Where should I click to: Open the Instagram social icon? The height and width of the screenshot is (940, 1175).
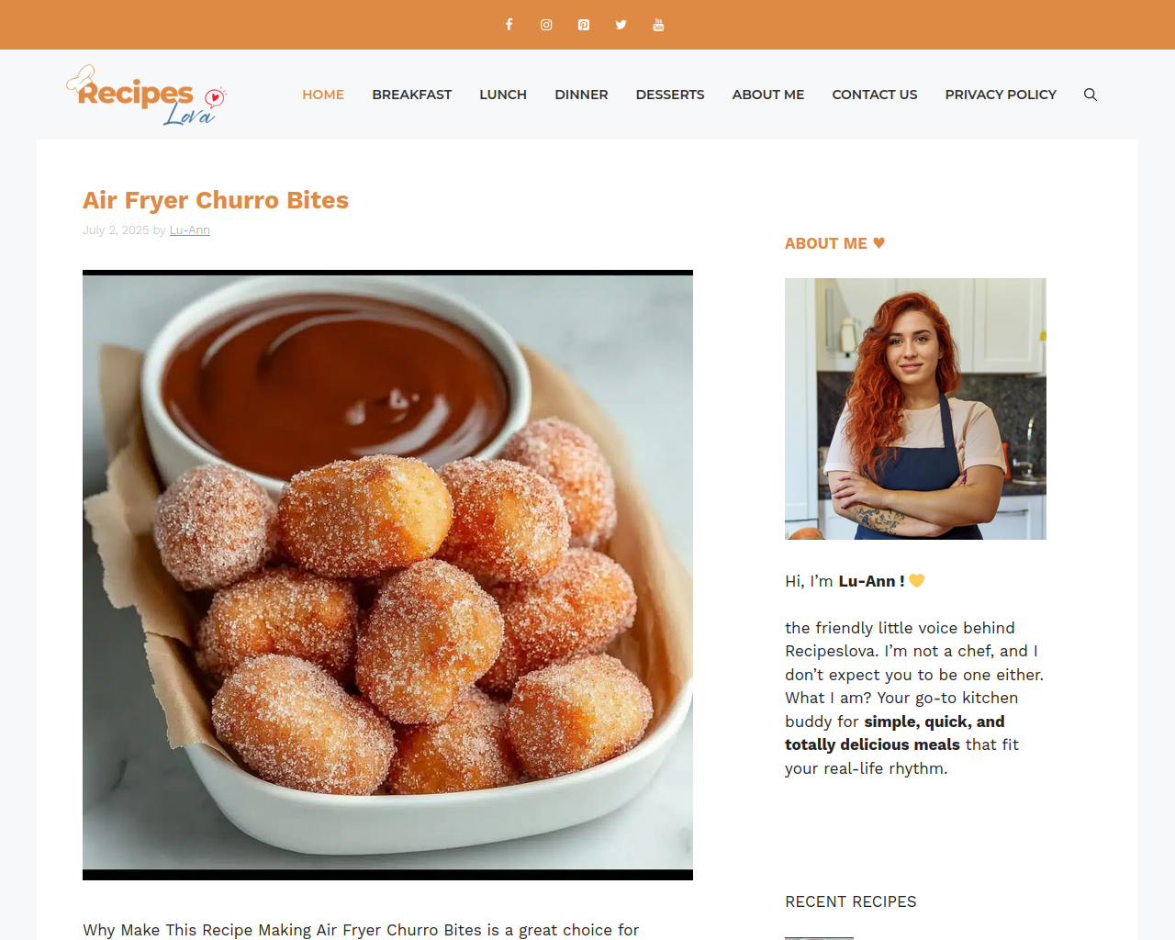pyautogui.click(x=546, y=25)
